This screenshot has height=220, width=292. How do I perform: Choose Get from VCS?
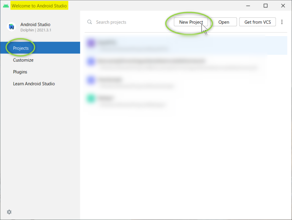click(x=257, y=22)
